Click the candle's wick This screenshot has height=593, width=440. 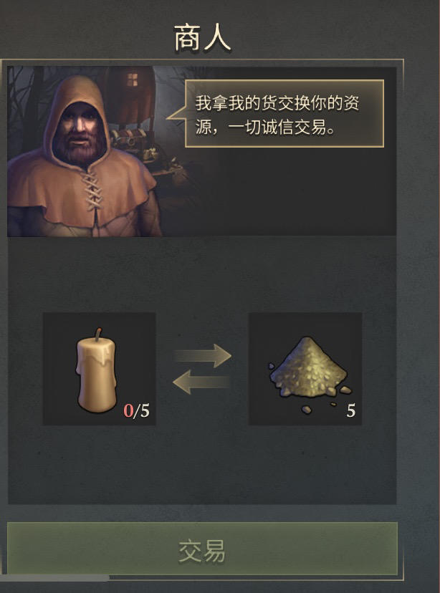(x=99, y=334)
